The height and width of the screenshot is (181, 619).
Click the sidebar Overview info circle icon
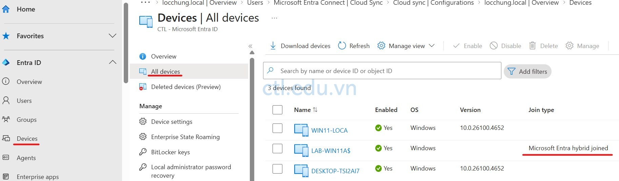[x=6, y=82]
